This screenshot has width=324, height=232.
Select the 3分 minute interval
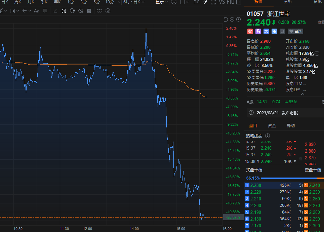(83, 2)
